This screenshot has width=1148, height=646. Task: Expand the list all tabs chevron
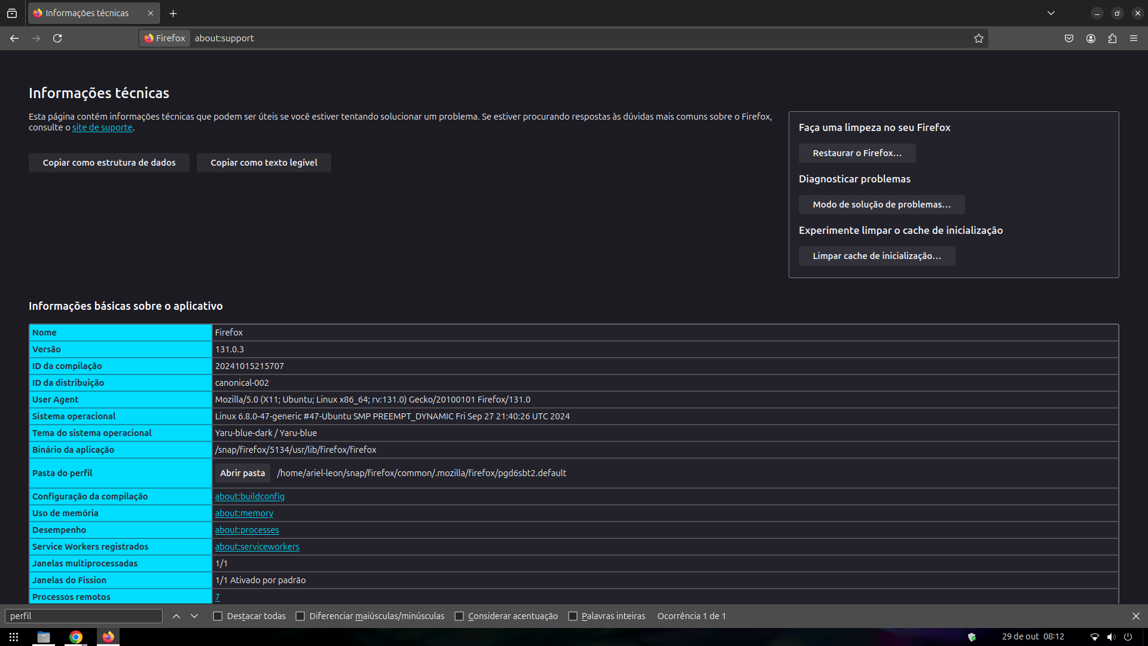click(1051, 13)
